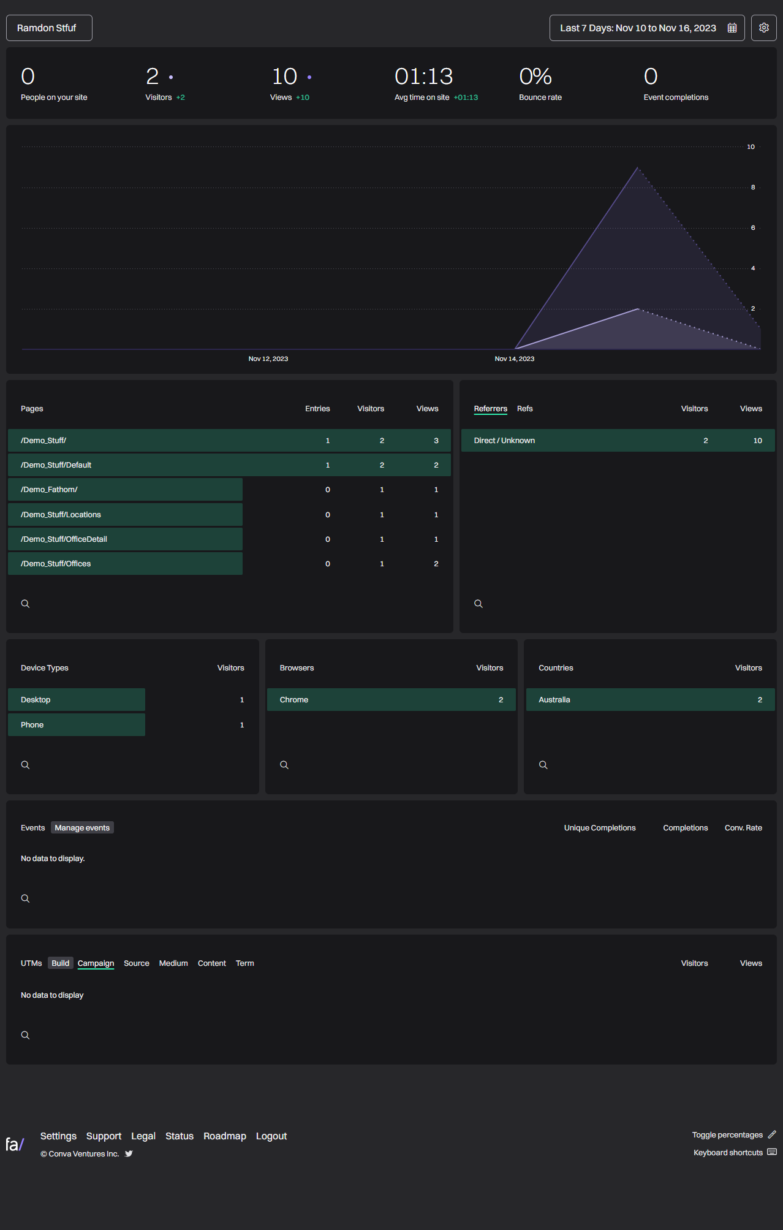783x1230 pixels.
Task: Select the Source UTM tab
Action: click(136, 963)
